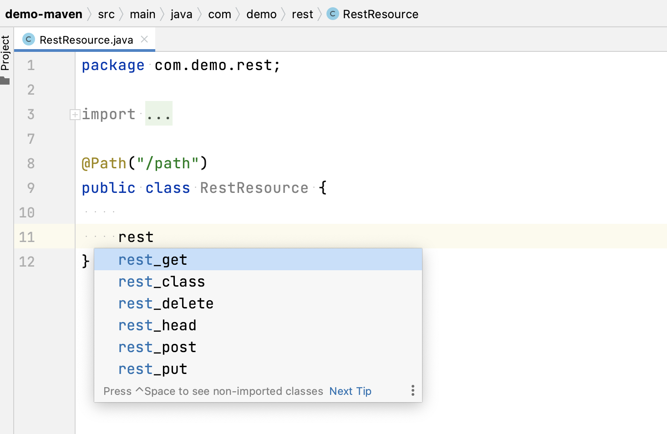This screenshot has height=434, width=667.
Task: Click the public keyword on line 9
Action: point(109,188)
